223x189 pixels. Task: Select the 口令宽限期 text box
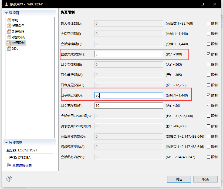(x=129, y=105)
